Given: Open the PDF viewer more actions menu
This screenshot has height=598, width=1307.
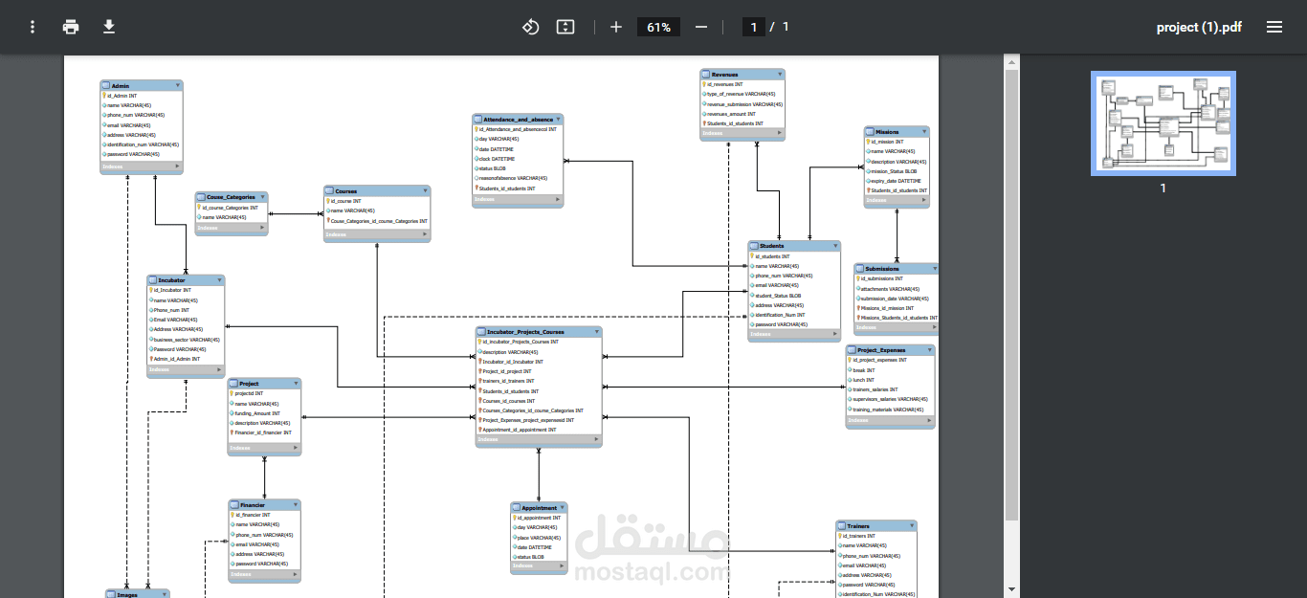Looking at the screenshot, I should point(33,27).
